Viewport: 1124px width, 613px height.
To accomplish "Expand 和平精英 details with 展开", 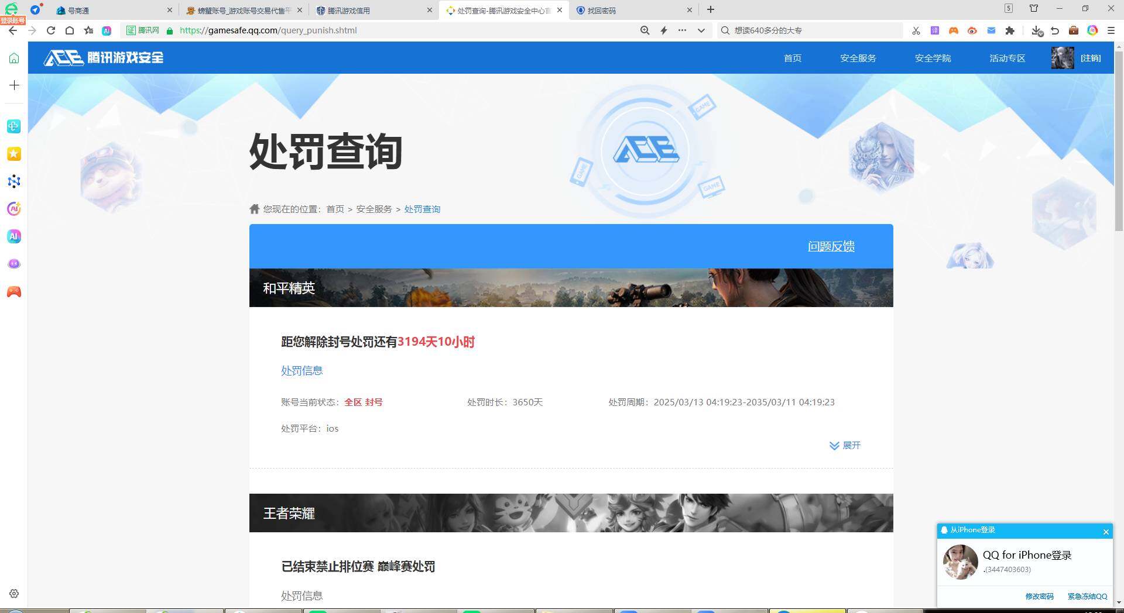I will pos(845,446).
